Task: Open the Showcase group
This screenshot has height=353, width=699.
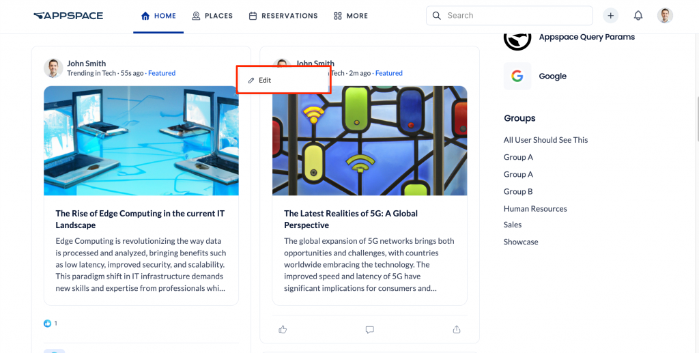Action: [x=521, y=242]
